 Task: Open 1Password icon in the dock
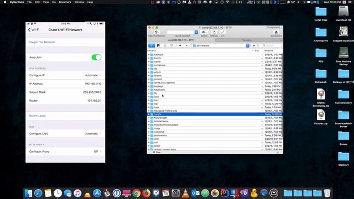tap(117, 193)
